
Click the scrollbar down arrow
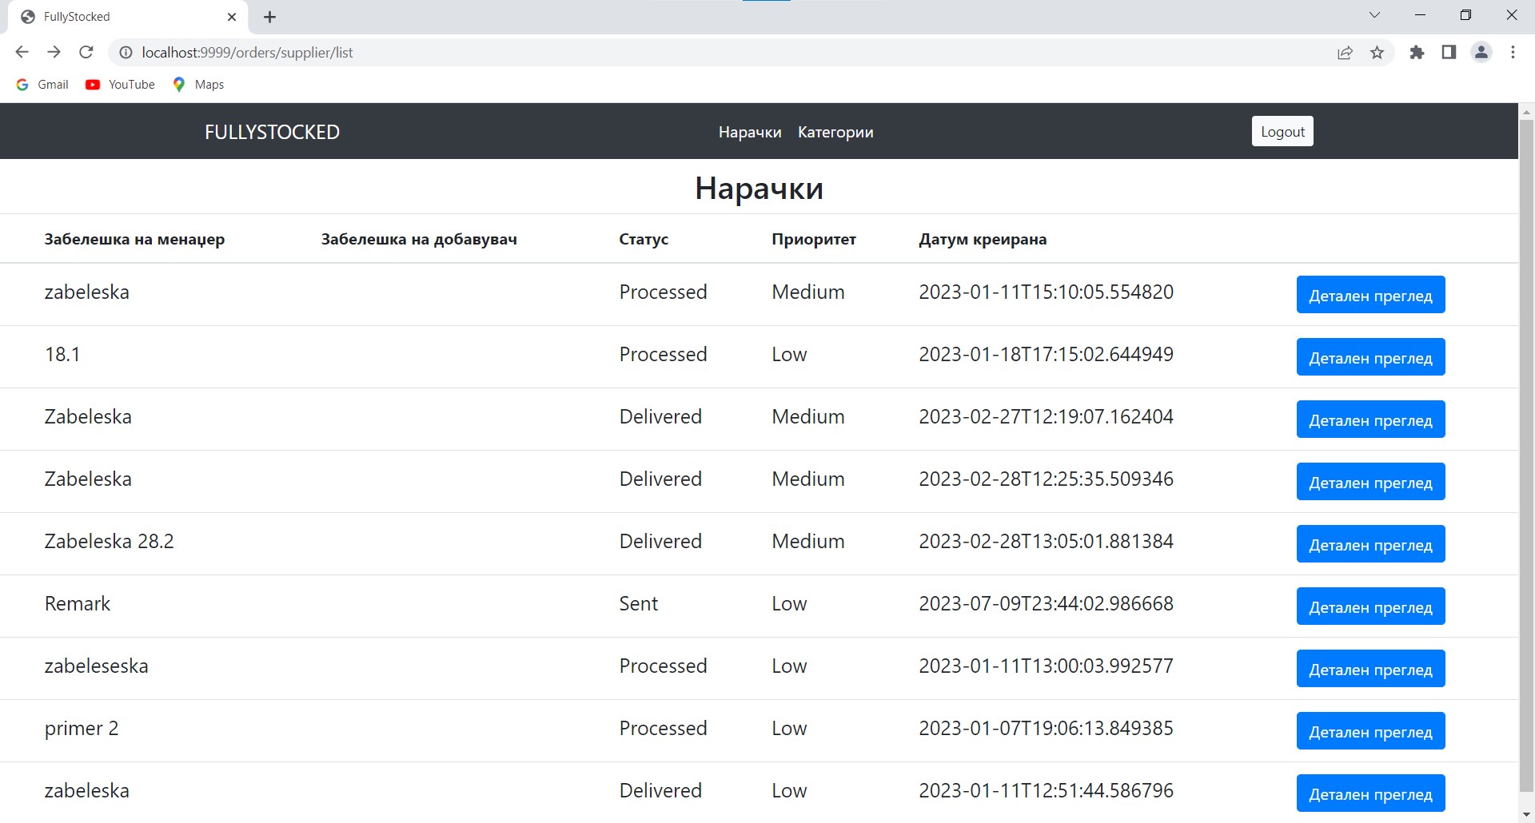pyautogui.click(x=1526, y=814)
